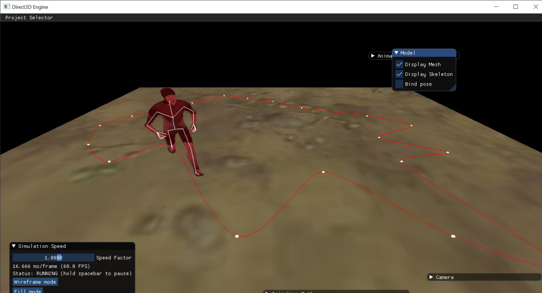Image resolution: width=542 pixels, height=293 pixels.
Task: Click the far-right path control point
Action: click(447, 153)
